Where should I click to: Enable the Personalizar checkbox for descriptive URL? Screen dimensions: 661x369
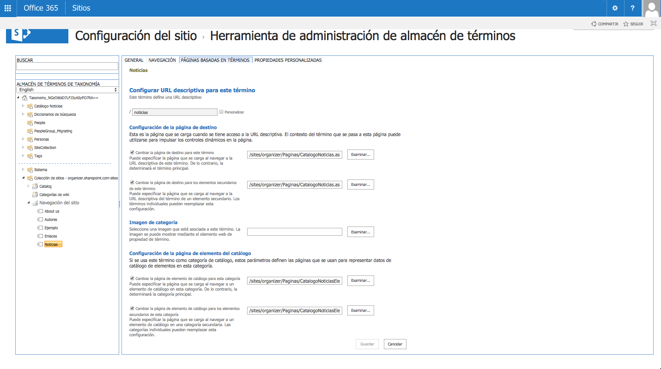click(x=221, y=112)
